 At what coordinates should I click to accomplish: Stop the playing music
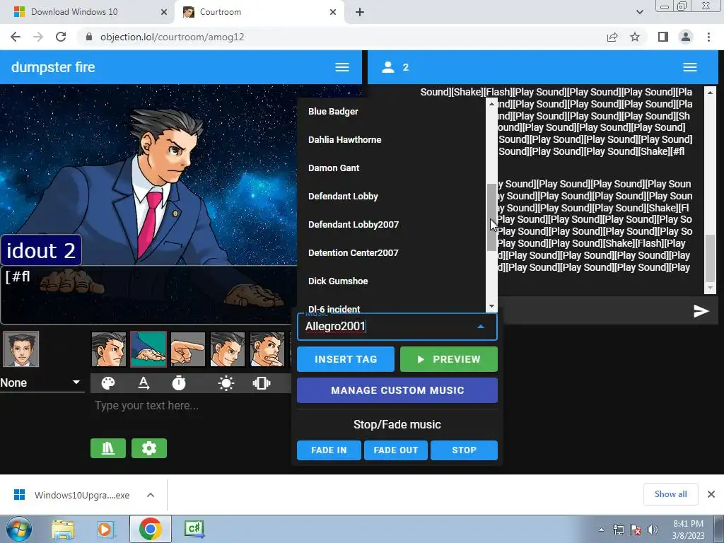(x=464, y=450)
